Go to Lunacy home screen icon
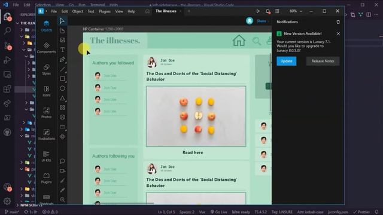 coord(147,11)
